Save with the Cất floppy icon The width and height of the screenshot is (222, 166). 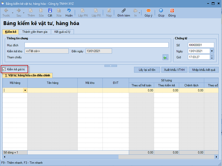click(50, 11)
